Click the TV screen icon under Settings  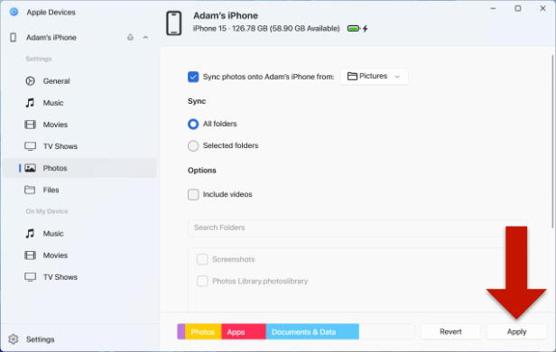(30, 146)
